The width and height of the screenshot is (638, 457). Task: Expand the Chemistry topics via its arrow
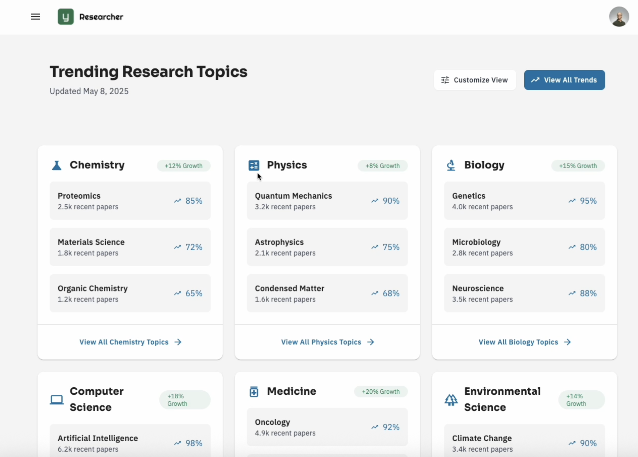pos(178,342)
